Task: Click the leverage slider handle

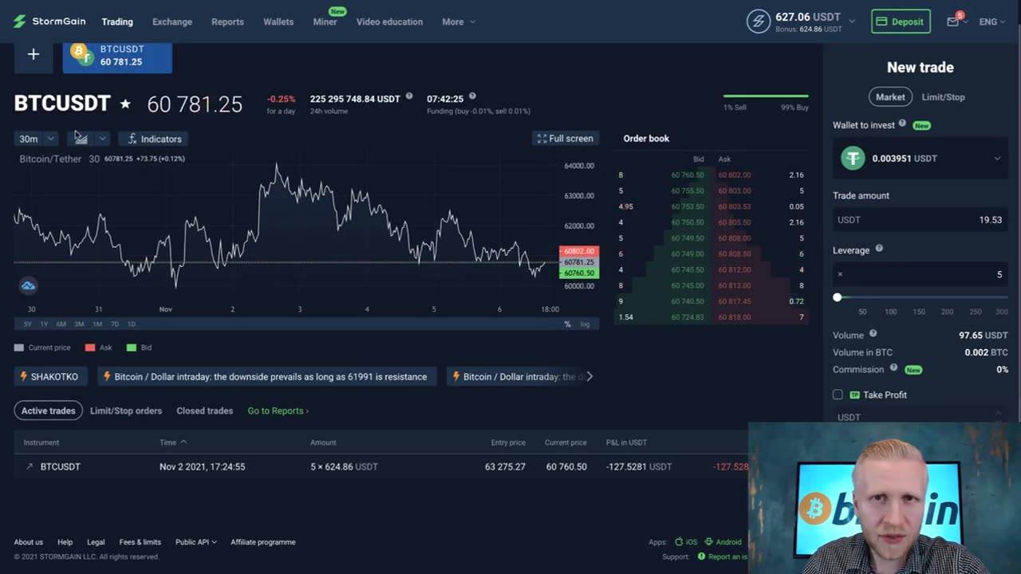Action: tap(837, 297)
